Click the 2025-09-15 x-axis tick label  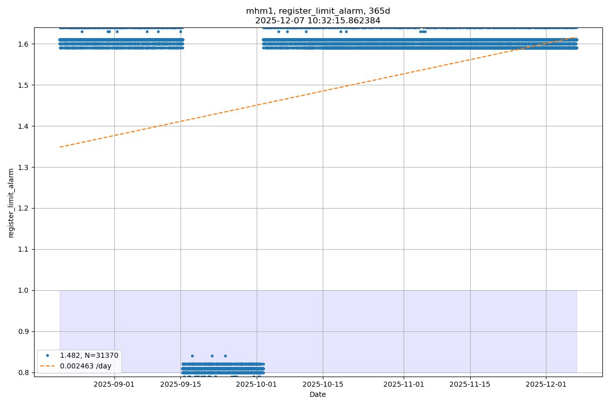coord(180,385)
